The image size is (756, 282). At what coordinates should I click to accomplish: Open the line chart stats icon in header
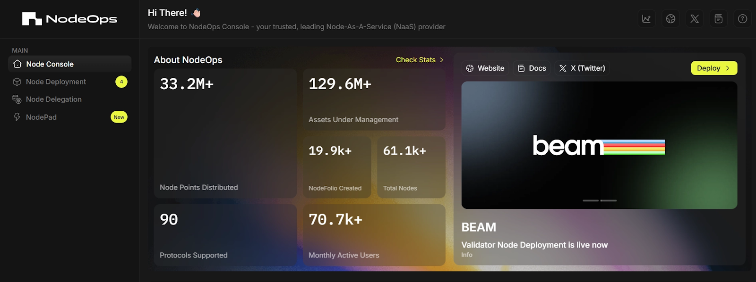646,19
